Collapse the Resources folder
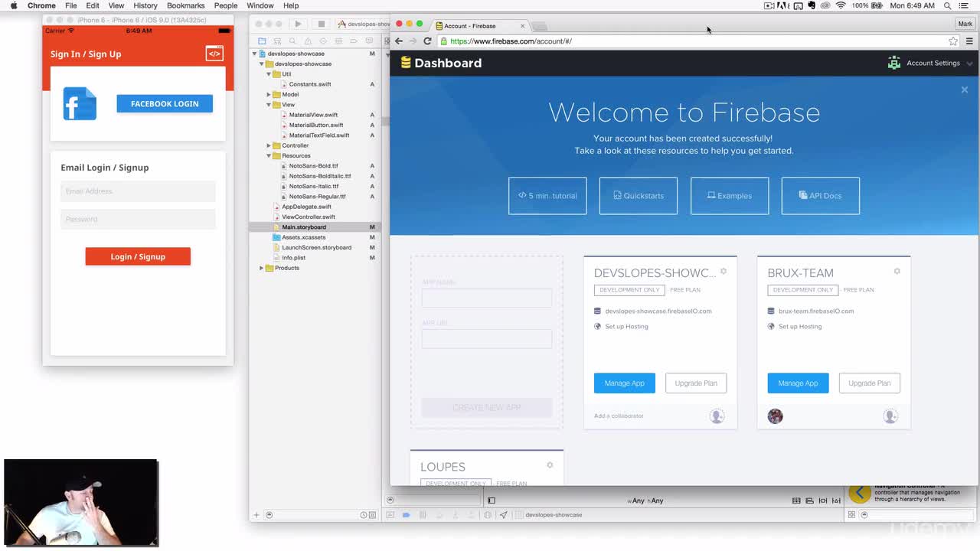The height and width of the screenshot is (551, 980). click(269, 155)
